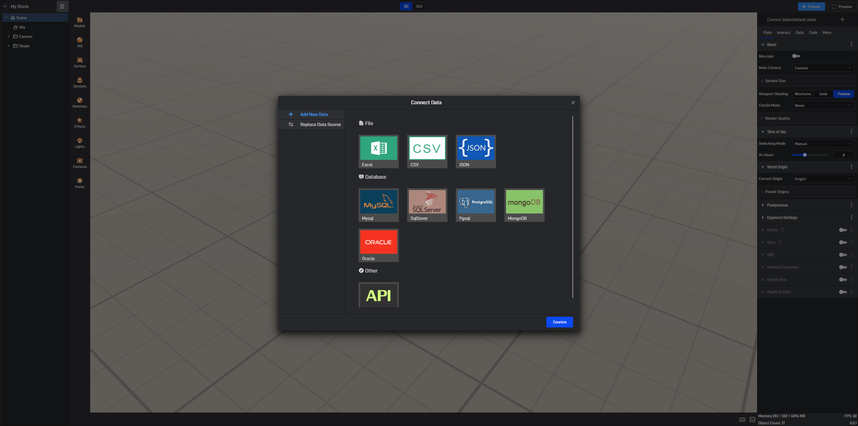Enable Motion Blur toggle

pos(843,280)
